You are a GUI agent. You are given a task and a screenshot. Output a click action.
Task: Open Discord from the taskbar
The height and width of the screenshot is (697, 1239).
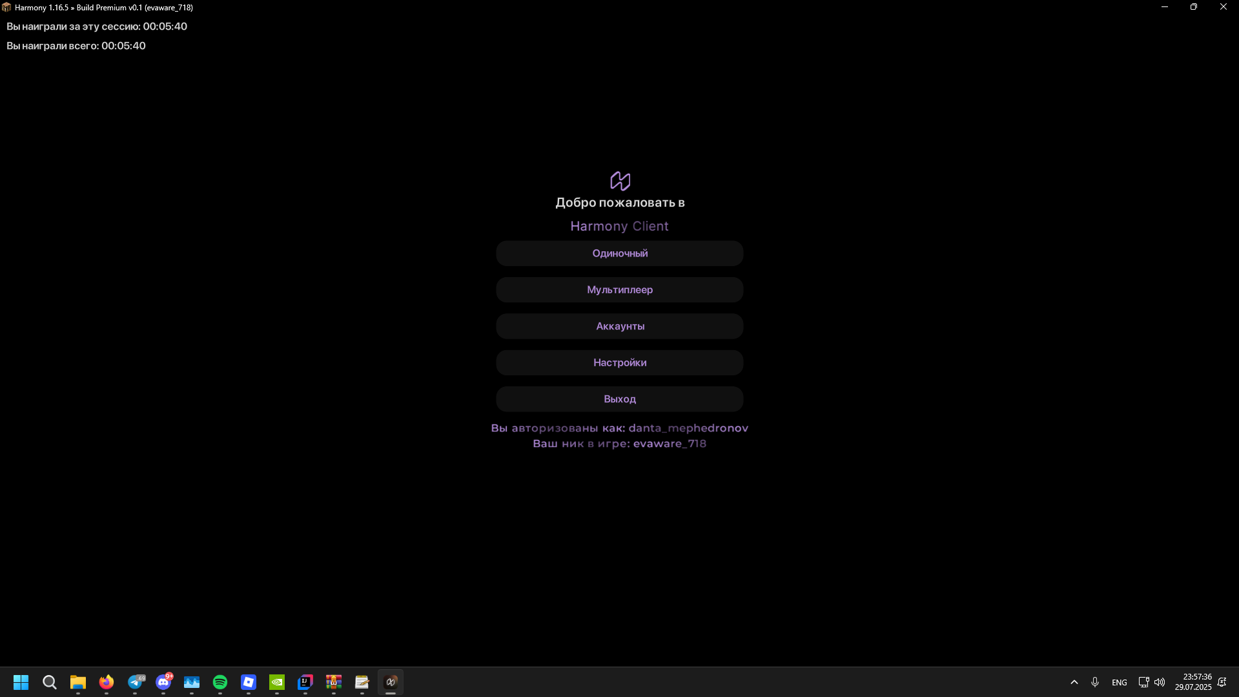(164, 682)
